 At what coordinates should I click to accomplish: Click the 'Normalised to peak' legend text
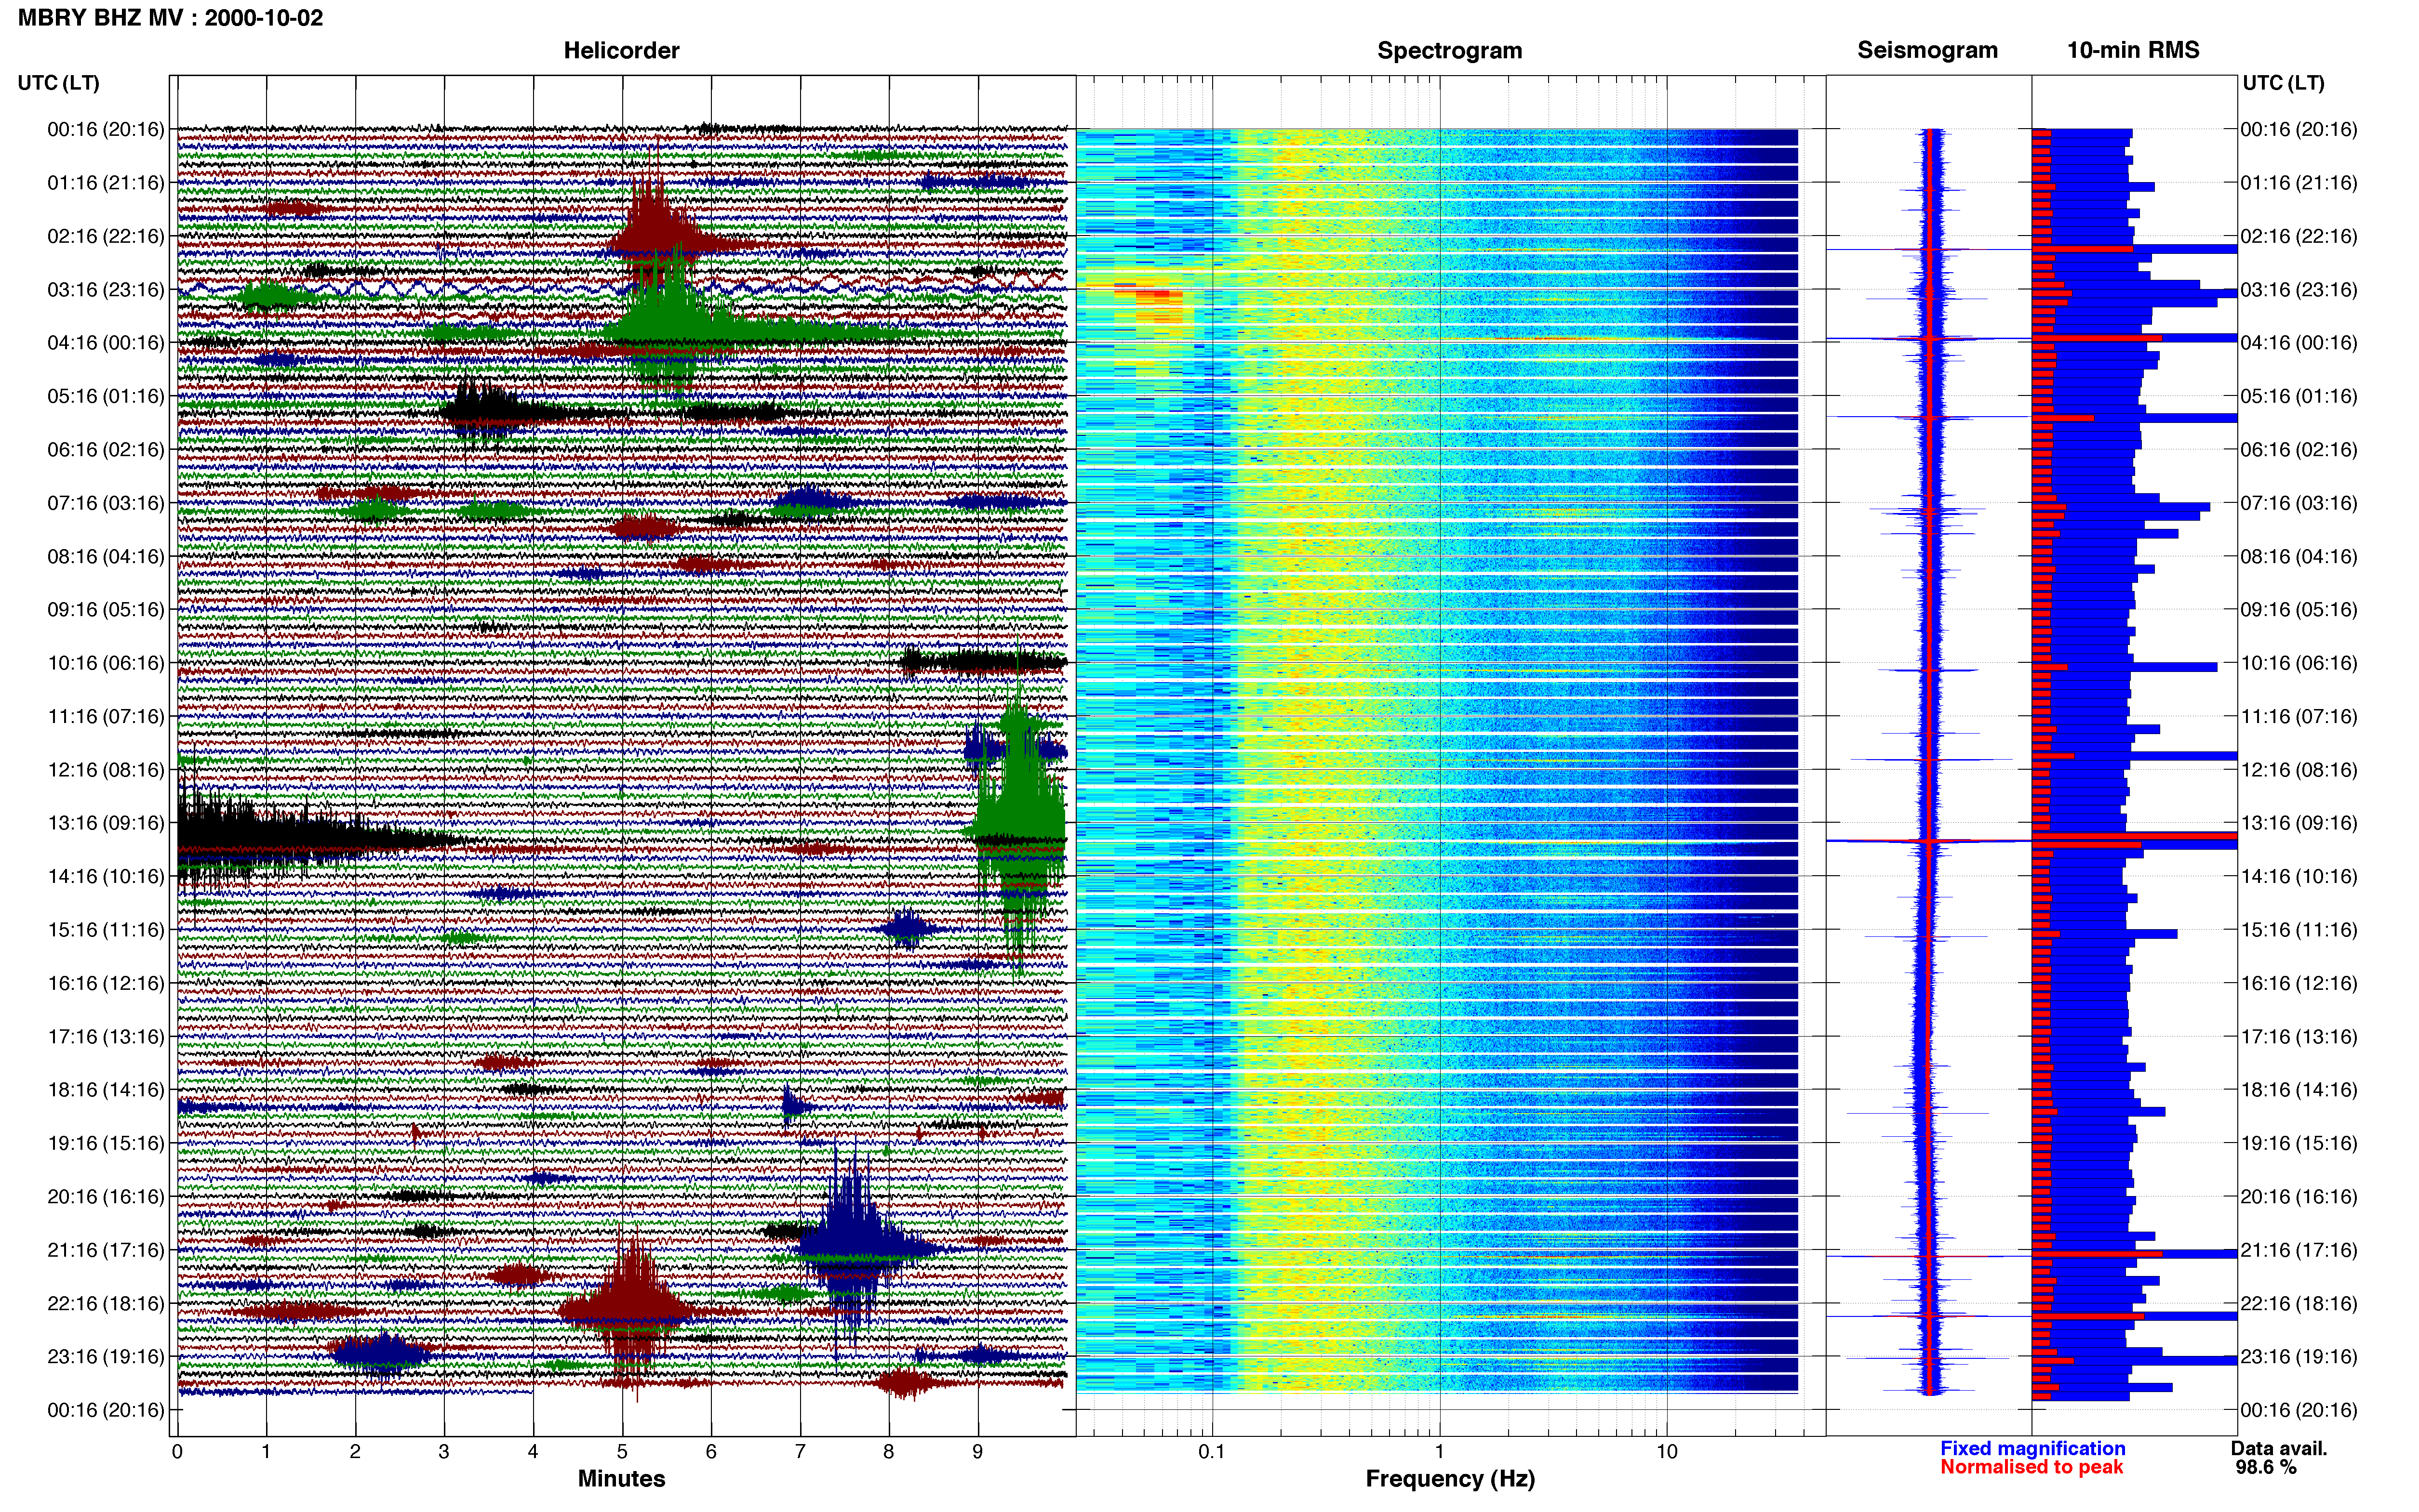[2031, 1467]
